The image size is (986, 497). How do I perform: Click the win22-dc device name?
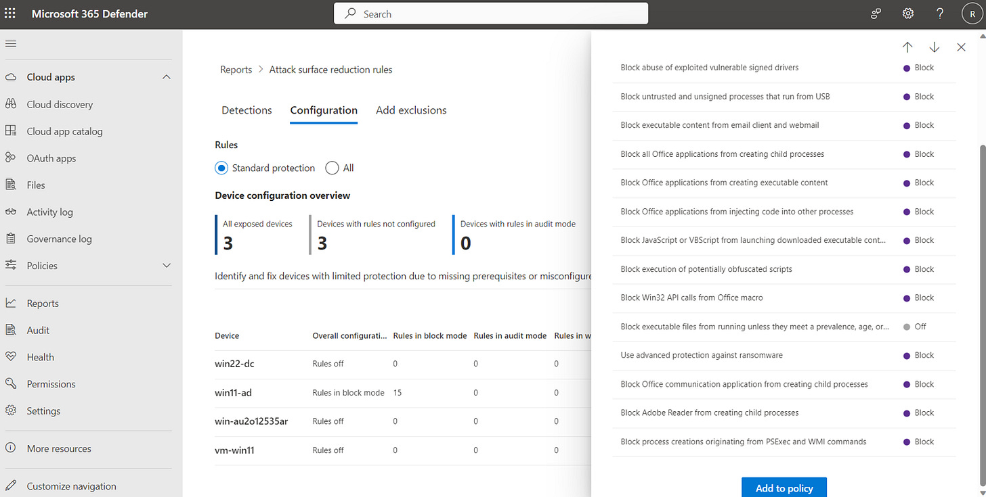tap(234, 364)
